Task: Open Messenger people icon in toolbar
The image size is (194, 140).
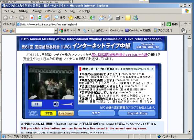Action: (135, 18)
